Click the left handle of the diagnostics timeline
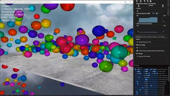Screen dimensions: 170x96 [x=139, y=6]
